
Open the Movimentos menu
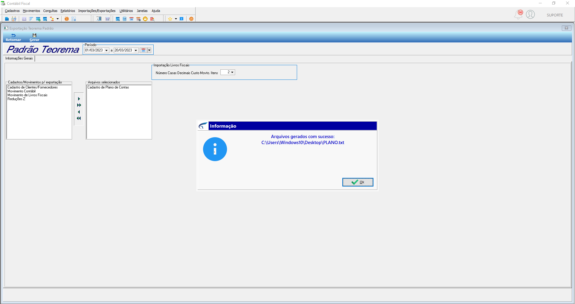pyautogui.click(x=31, y=11)
